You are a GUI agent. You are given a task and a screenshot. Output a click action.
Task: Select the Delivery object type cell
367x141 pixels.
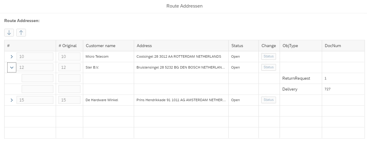290,89
